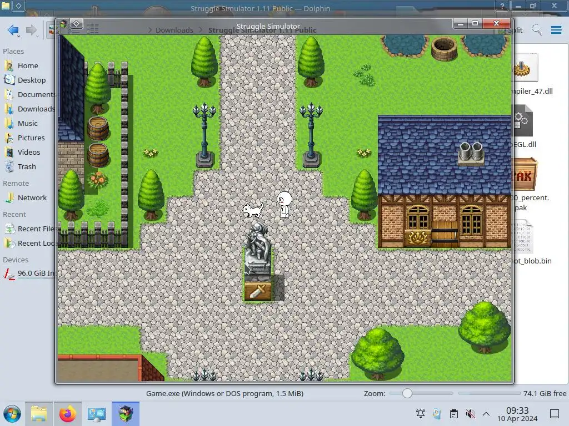Click the help question mark in Dolphin's title bar
Viewport: 569px width, 426px height.
pos(502,6)
